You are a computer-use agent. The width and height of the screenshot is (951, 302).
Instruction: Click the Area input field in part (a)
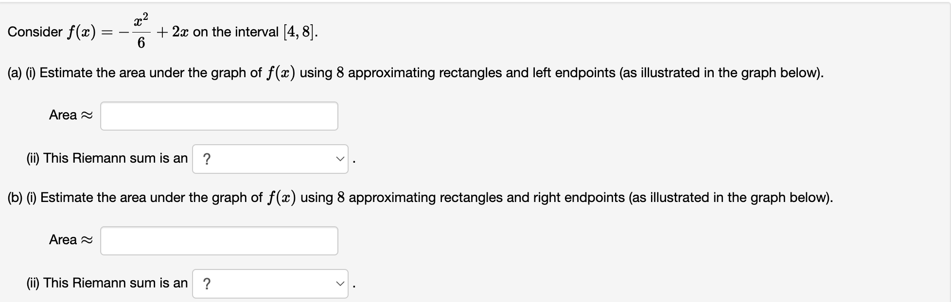coord(219,116)
